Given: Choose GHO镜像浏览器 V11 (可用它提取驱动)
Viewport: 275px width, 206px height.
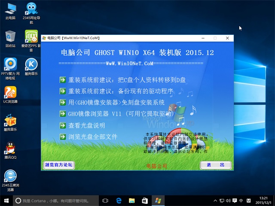Looking at the screenshot, I should 121,114.
